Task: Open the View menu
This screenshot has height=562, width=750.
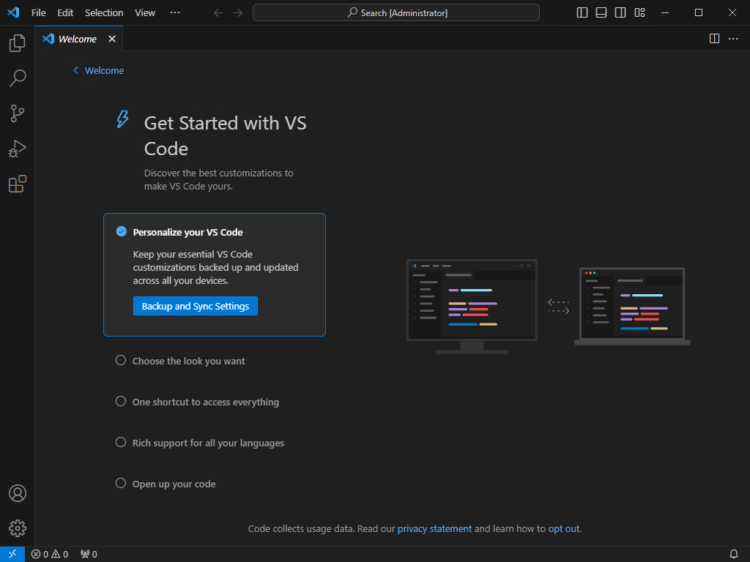Action: (x=145, y=13)
